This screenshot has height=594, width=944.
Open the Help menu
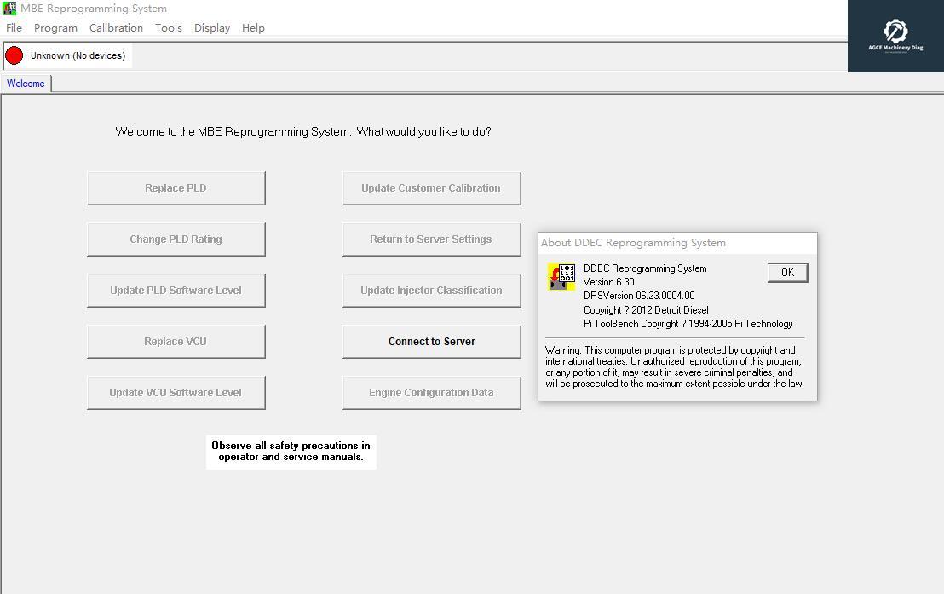pos(253,27)
